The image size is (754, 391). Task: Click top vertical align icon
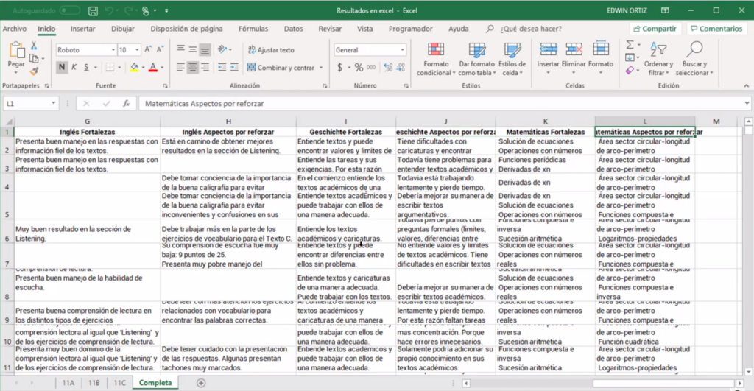[x=180, y=49]
